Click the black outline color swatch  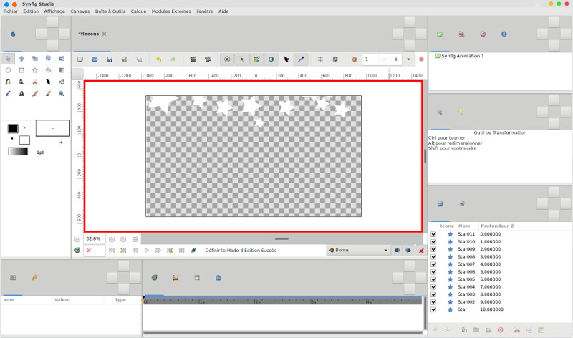click(x=12, y=128)
